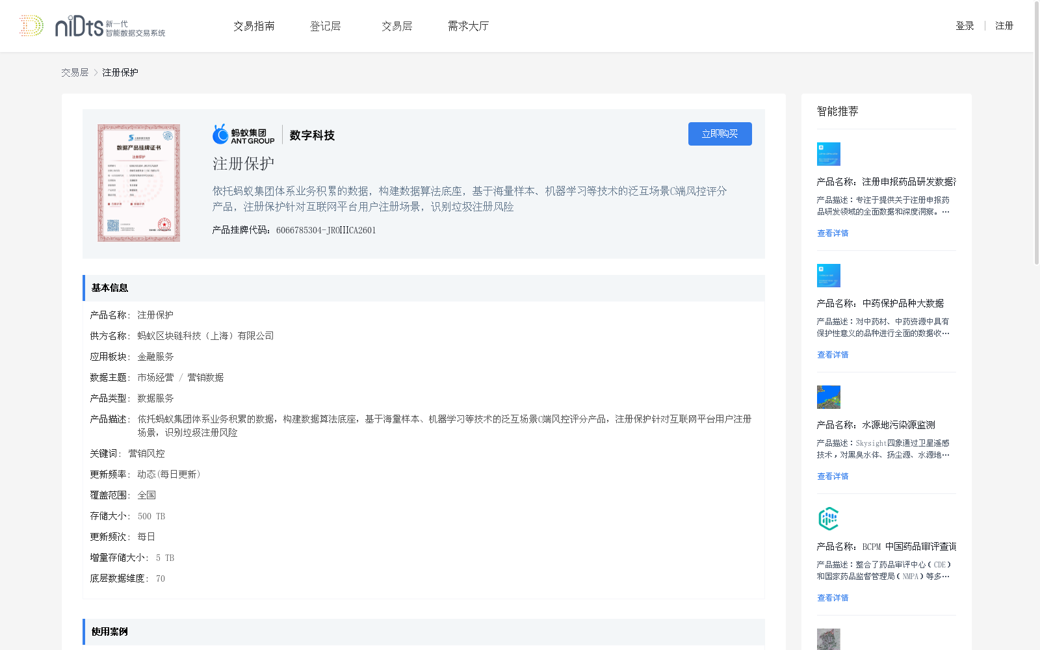This screenshot has height=650, width=1040.
Task: Go to 交易层 breadcrumb
Action: coord(75,73)
